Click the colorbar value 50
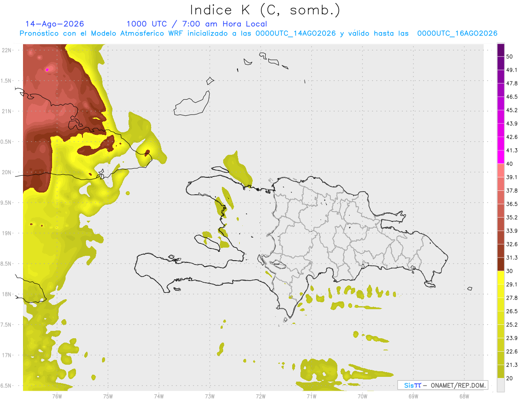 pyautogui.click(x=510, y=57)
